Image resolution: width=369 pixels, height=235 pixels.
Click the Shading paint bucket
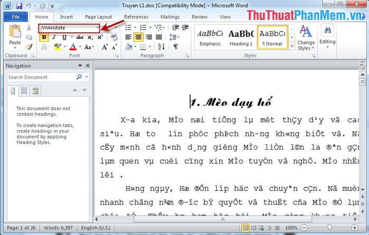(x=129, y=46)
